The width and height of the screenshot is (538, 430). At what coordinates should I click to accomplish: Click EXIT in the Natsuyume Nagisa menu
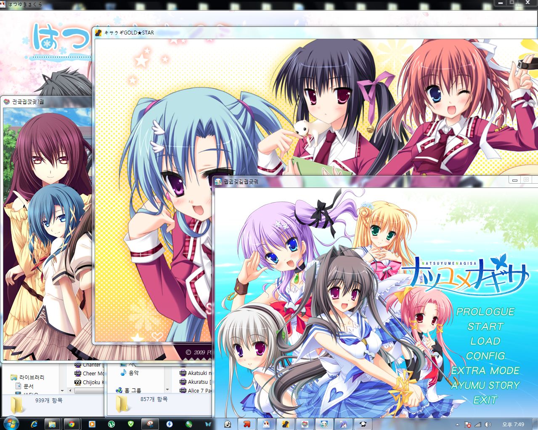pos(485,400)
